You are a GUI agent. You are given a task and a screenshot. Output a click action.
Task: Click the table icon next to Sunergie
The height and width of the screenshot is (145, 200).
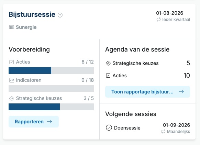coord(12,27)
